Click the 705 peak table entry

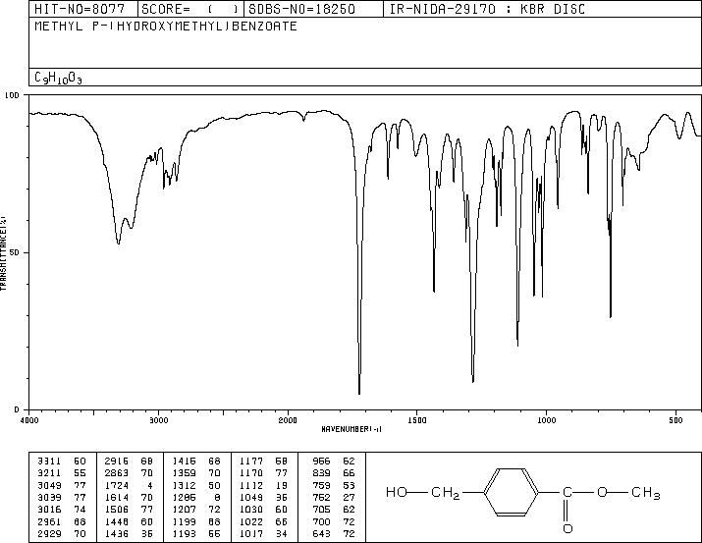pyautogui.click(x=321, y=510)
